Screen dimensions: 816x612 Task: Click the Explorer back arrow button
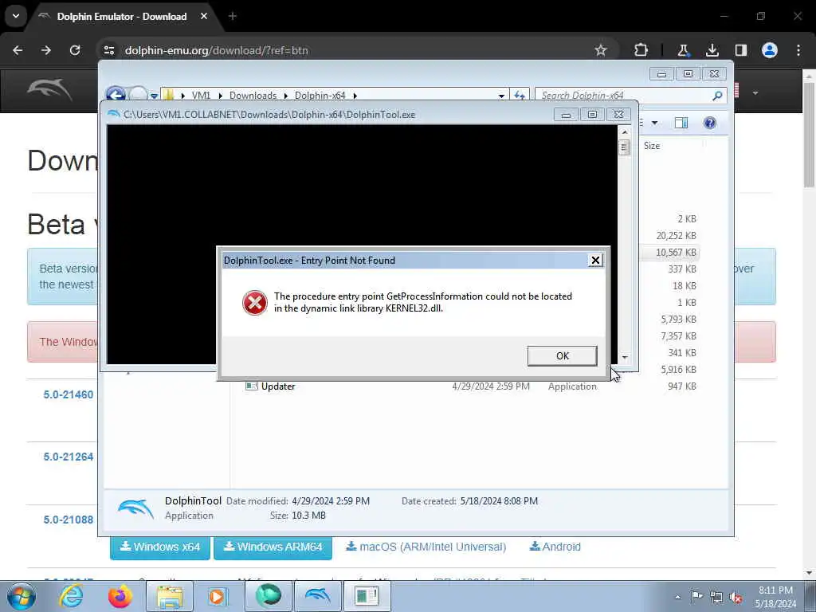[x=116, y=95]
